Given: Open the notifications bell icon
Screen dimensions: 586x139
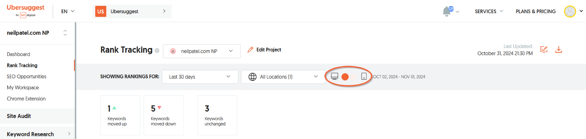Looking at the screenshot, I should click(446, 11).
